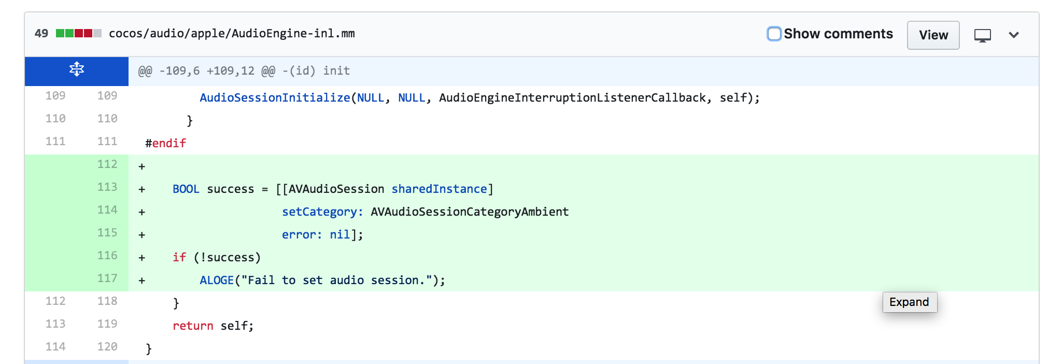
Task: Click the 49 changes count
Action: (41, 34)
